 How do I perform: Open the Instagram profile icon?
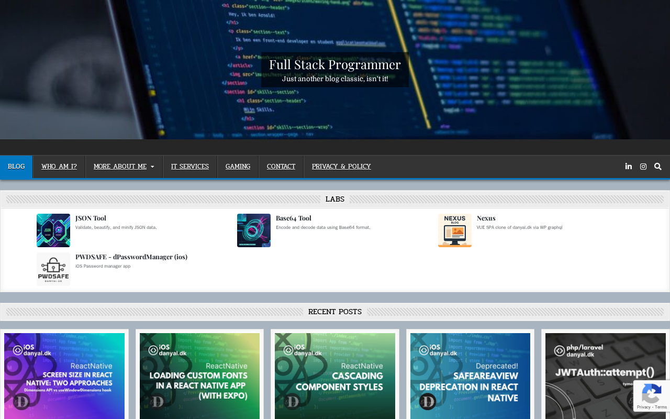(643, 167)
